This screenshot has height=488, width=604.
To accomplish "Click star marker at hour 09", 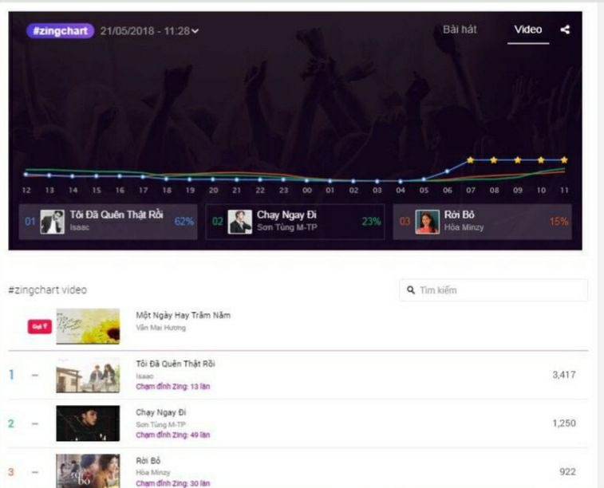I will point(517,160).
